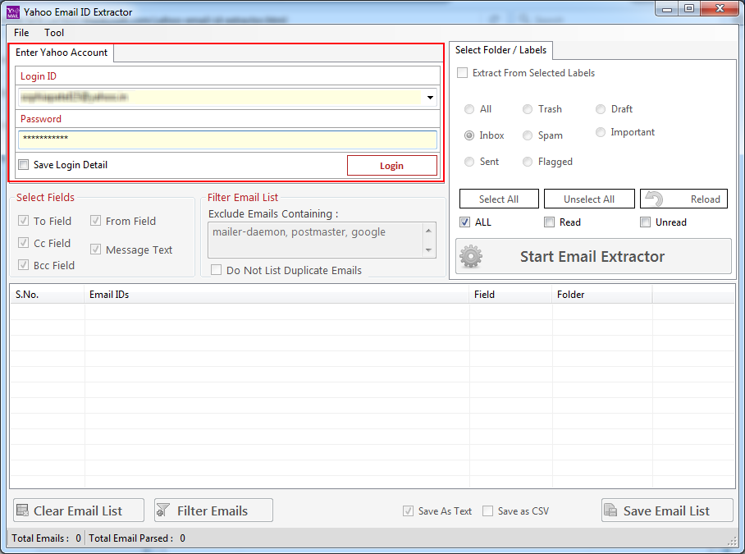The height and width of the screenshot is (554, 745).
Task: Click the Password input field
Action: (227, 140)
